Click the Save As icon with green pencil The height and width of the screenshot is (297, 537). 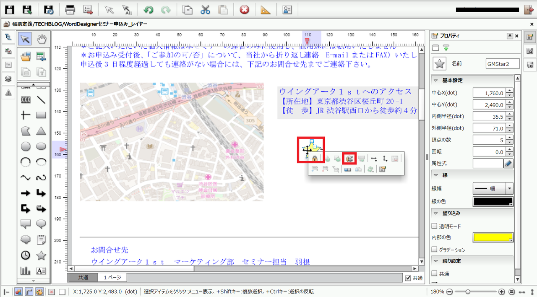click(27, 9)
